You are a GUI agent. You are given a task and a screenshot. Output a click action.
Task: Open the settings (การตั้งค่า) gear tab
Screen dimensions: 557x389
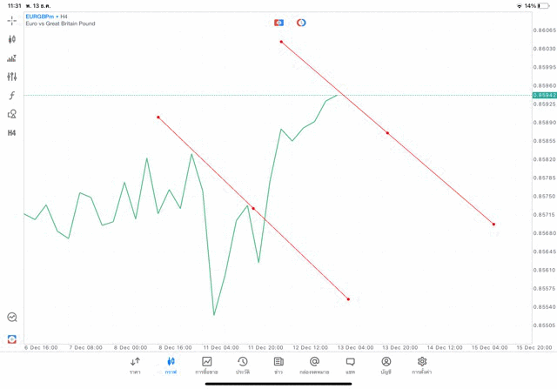pyautogui.click(x=422, y=365)
